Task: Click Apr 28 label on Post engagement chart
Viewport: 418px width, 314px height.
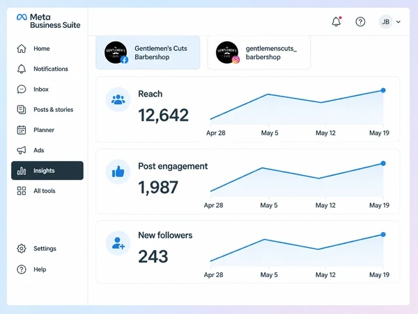Action: (214, 205)
